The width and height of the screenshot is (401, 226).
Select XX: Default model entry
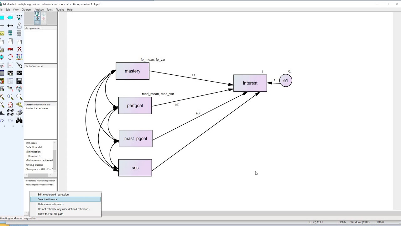pyautogui.click(x=34, y=66)
